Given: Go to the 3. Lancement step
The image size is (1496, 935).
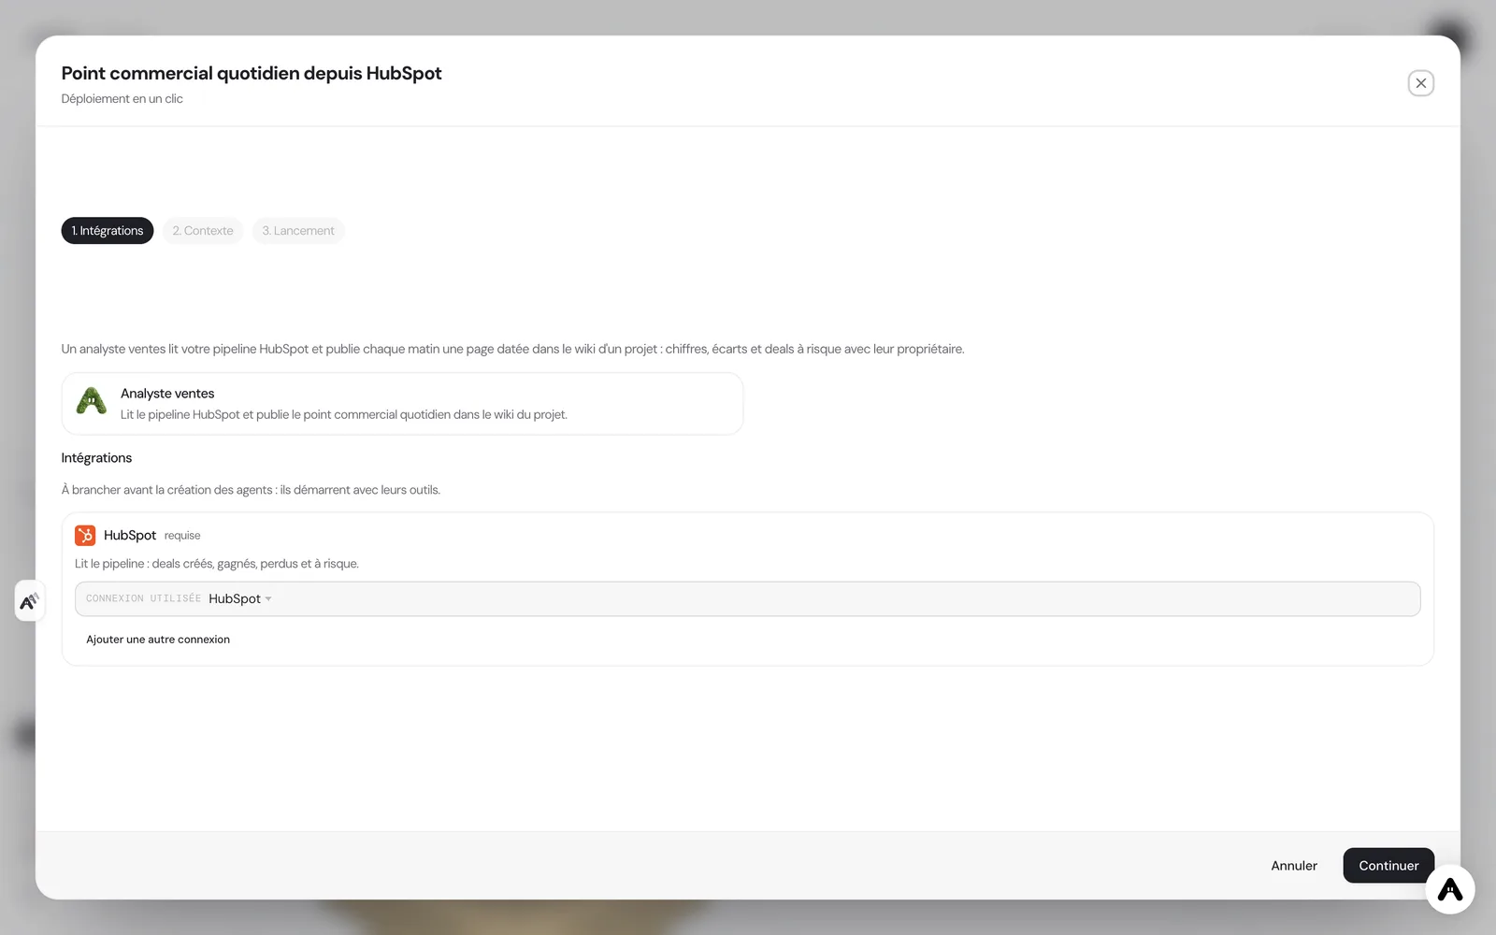Looking at the screenshot, I should [298, 231].
